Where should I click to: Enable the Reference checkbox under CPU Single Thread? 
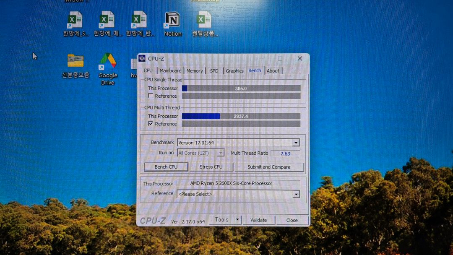(x=150, y=96)
